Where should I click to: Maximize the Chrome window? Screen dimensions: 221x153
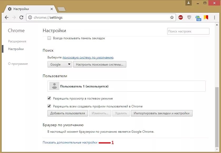coord(205,3)
